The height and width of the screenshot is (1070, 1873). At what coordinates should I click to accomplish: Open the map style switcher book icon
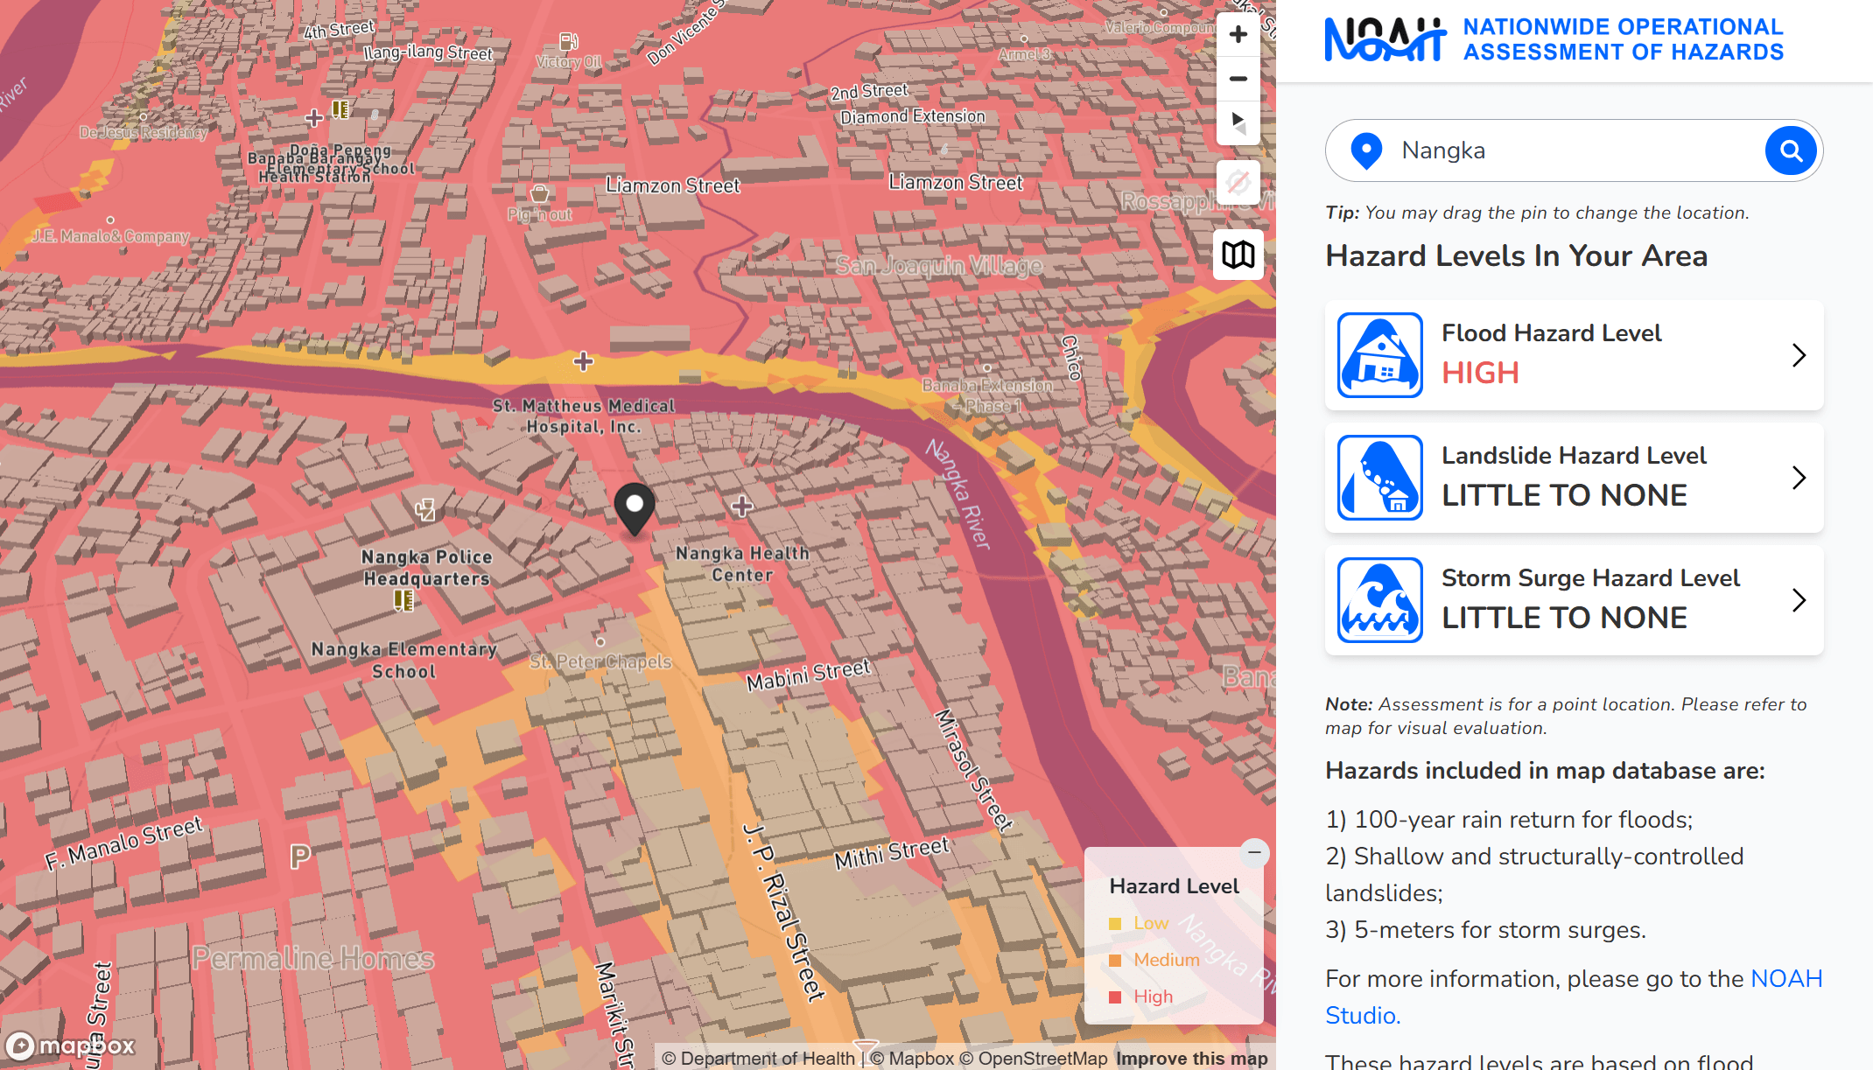[x=1238, y=255]
